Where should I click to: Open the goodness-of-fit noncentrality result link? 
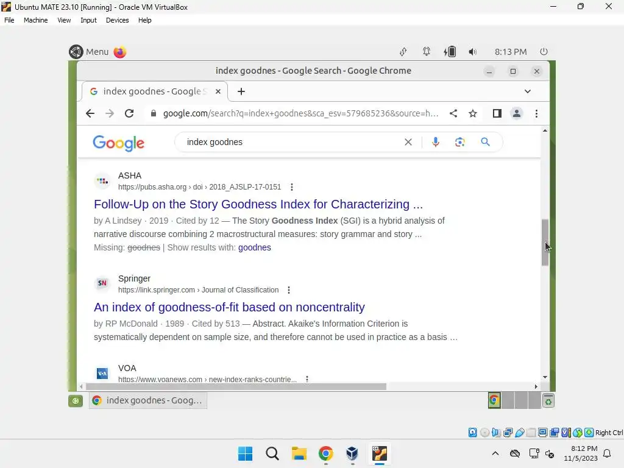(x=229, y=307)
